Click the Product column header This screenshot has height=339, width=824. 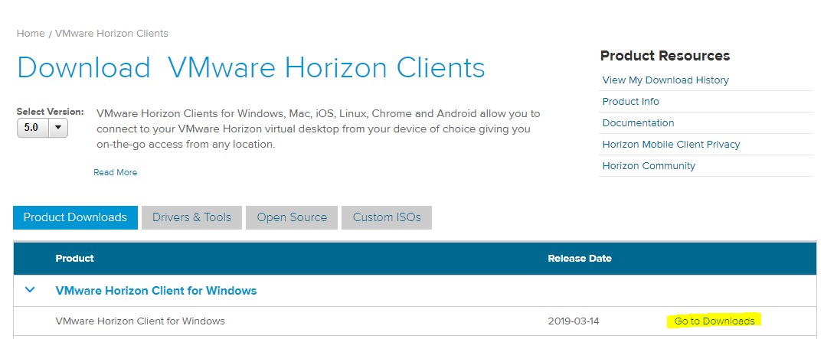[x=74, y=258]
